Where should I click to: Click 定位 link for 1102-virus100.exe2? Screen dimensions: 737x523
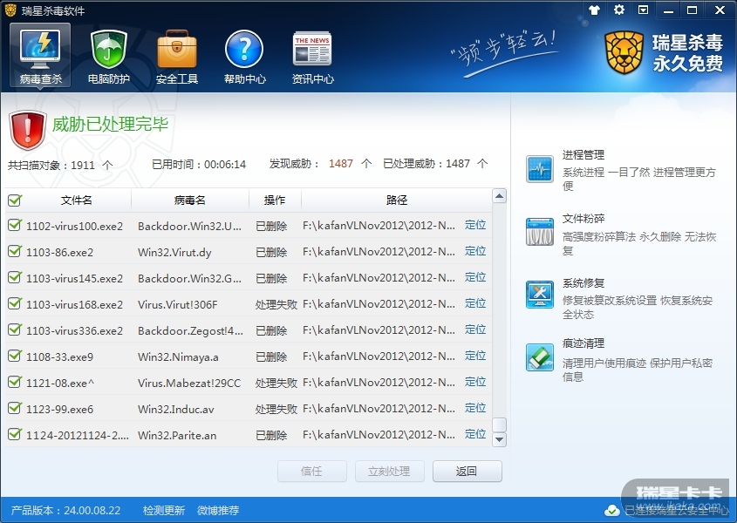tap(475, 225)
